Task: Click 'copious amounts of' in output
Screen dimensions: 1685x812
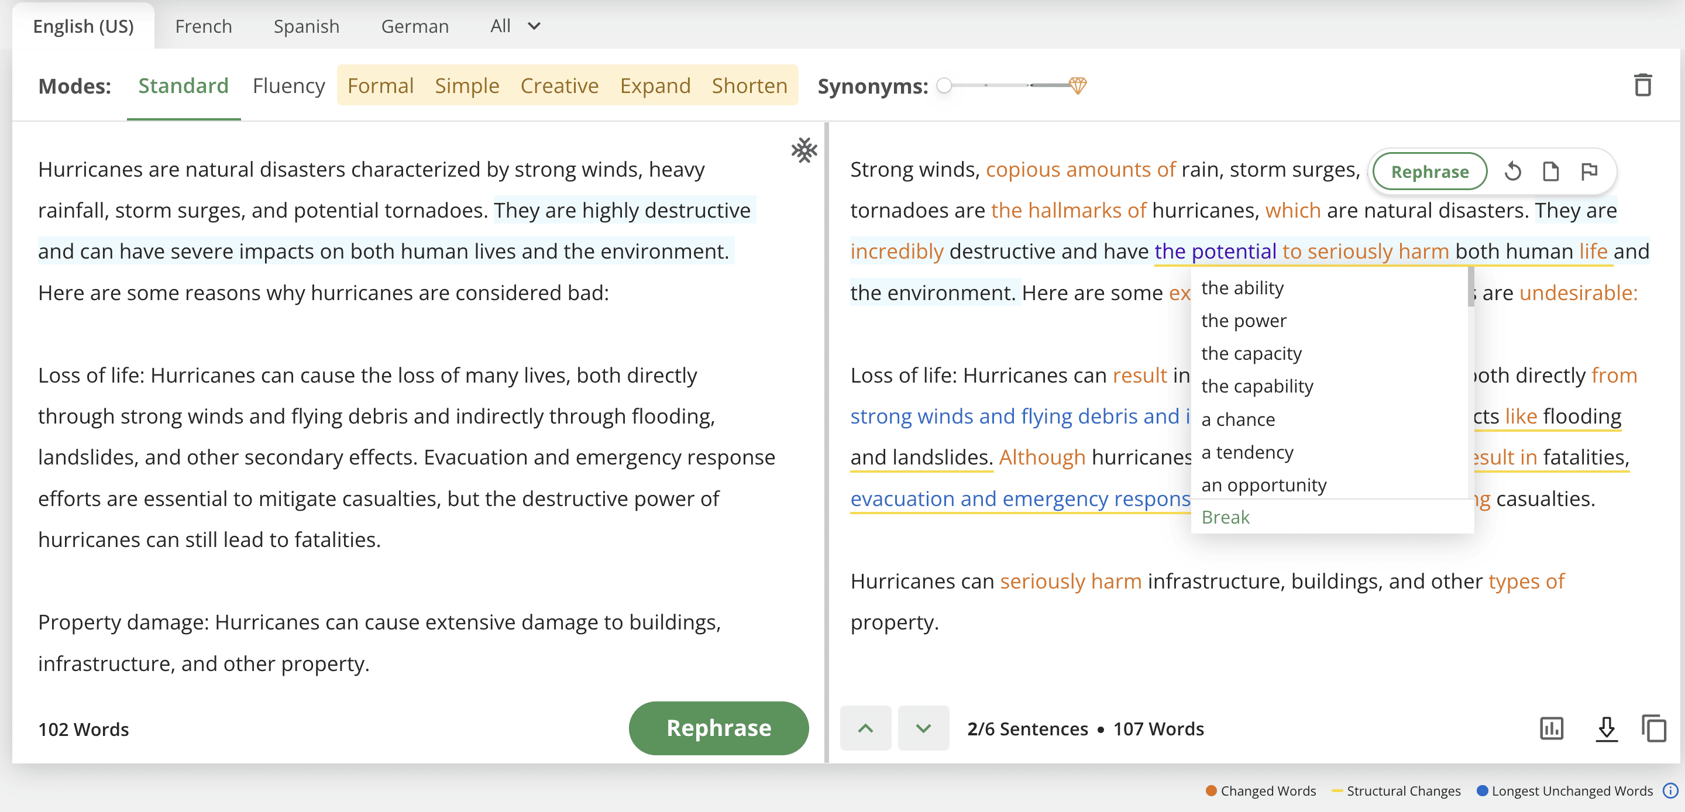Action: 1080,170
